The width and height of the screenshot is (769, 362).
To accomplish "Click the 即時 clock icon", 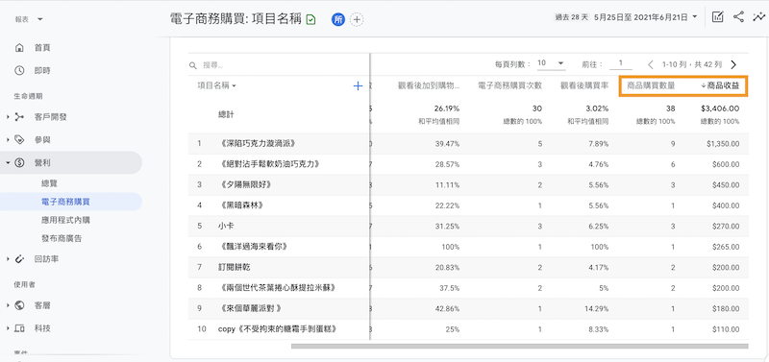I will pos(19,70).
